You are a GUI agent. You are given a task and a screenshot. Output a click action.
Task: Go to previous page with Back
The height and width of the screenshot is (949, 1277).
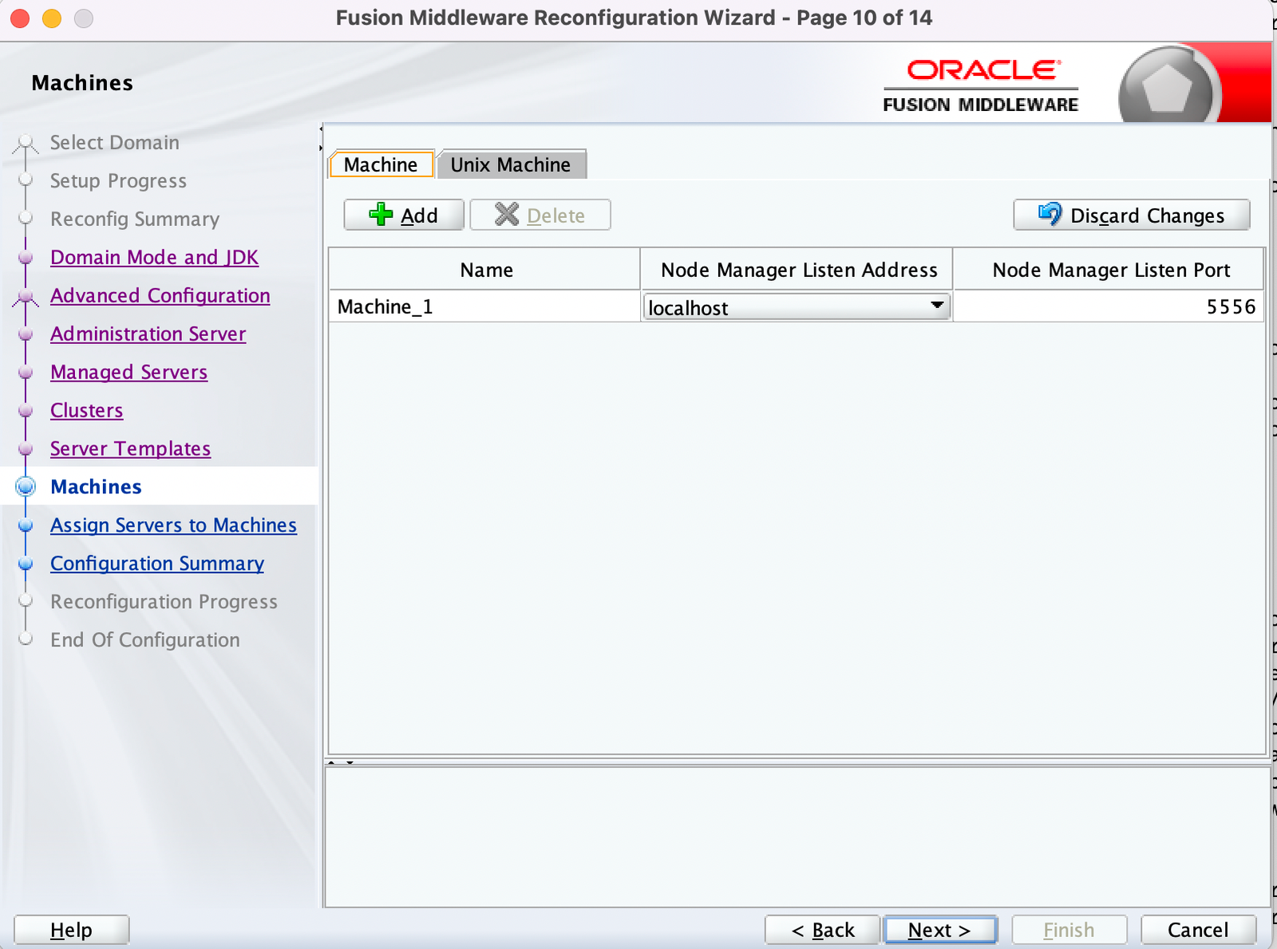(822, 930)
